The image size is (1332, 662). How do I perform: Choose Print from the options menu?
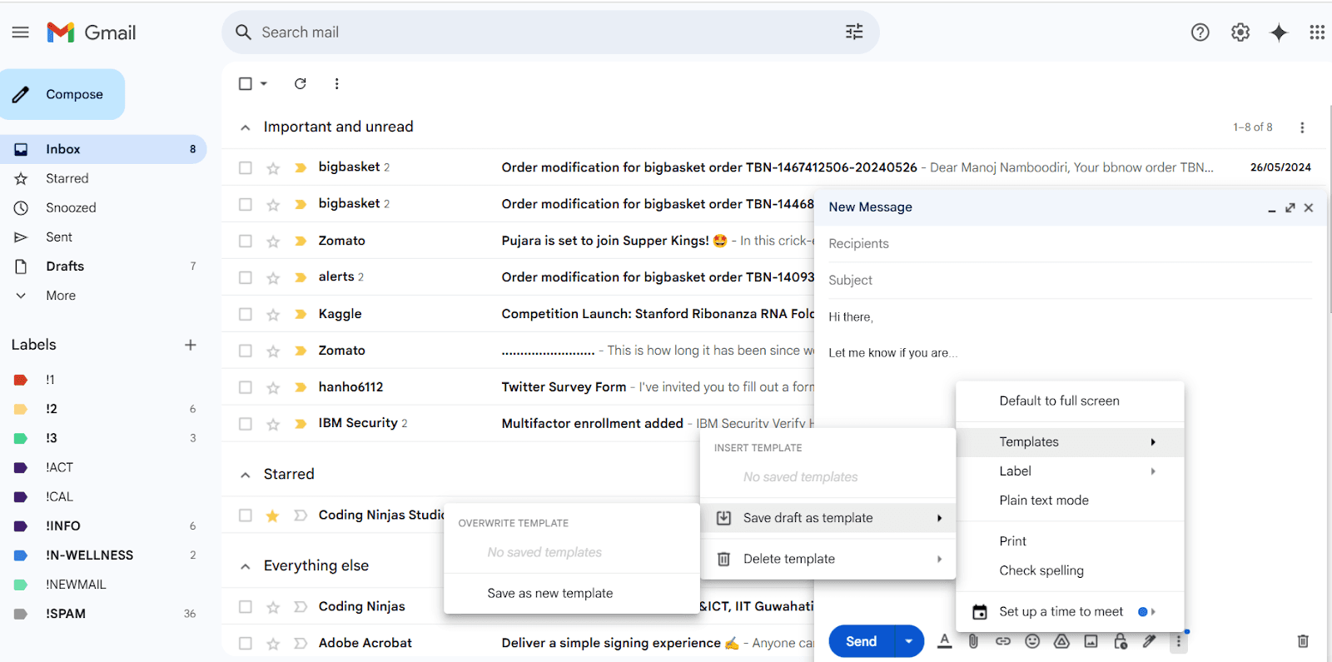point(1070,540)
